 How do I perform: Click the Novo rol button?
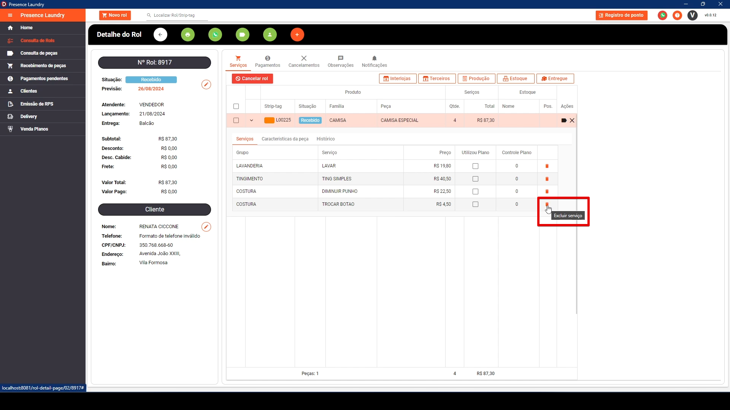[115, 15]
